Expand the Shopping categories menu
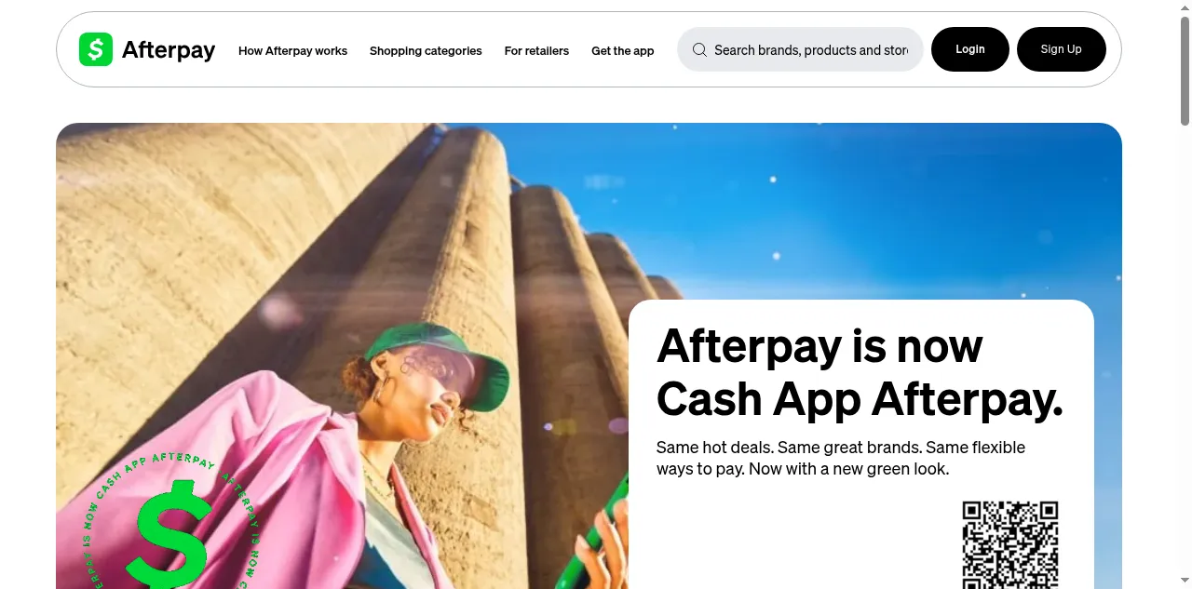 [426, 51]
